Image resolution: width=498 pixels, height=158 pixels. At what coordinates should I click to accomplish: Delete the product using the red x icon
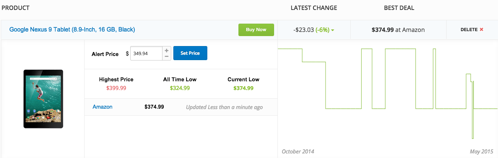coord(481,30)
